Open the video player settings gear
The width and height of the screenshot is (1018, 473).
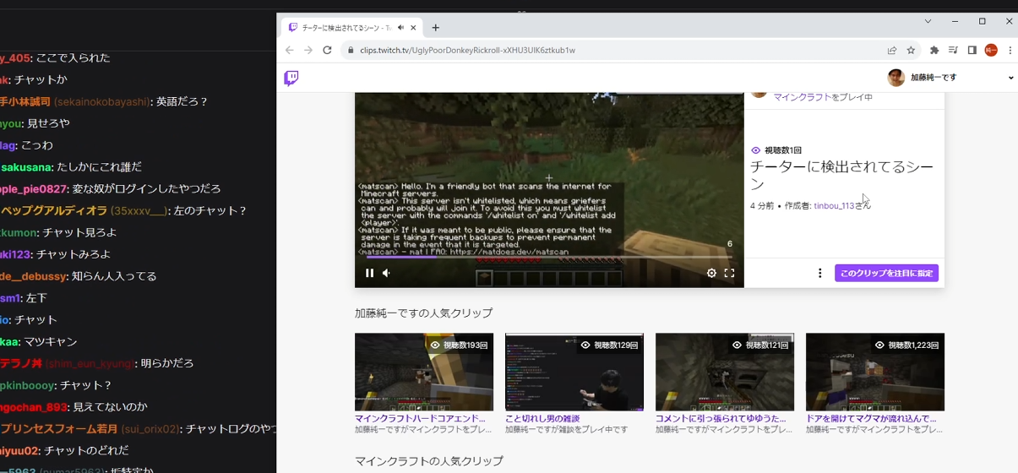tap(711, 273)
